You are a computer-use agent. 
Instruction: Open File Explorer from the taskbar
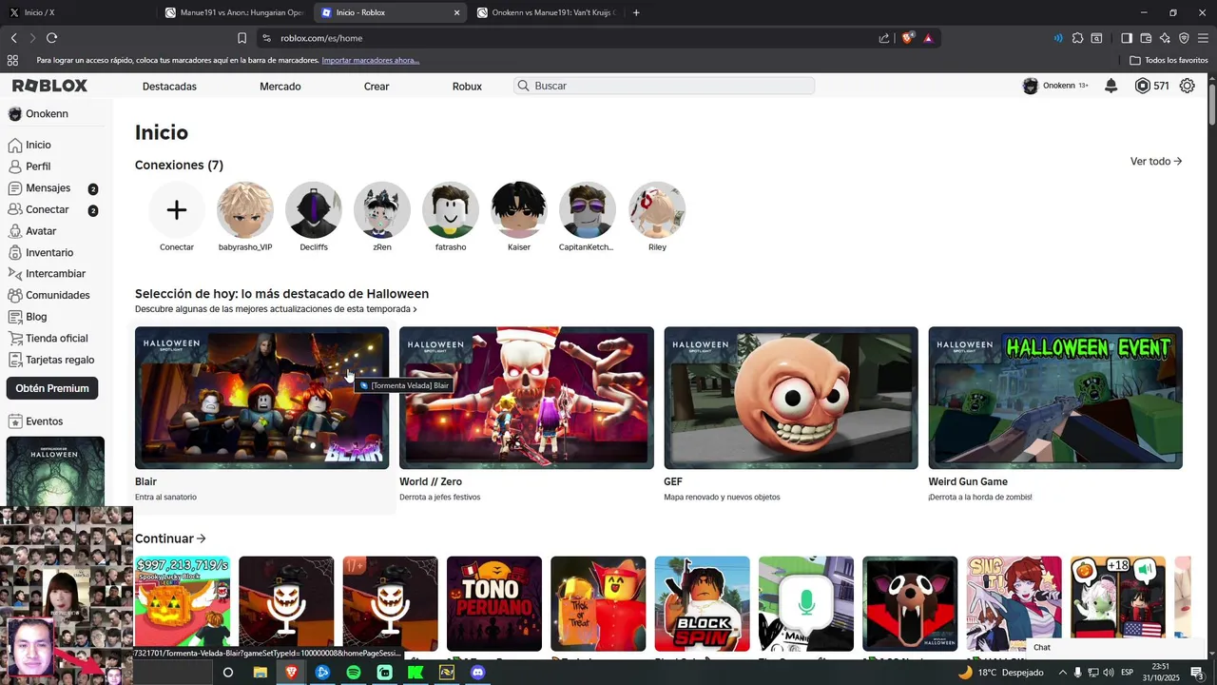click(260, 673)
